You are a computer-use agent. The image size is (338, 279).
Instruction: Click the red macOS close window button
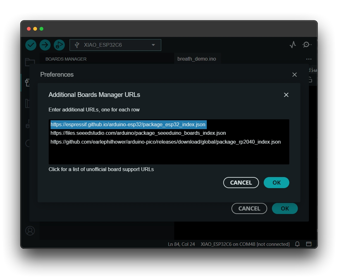29,29
